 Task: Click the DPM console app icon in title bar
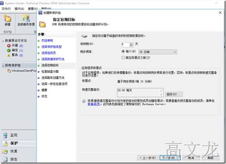pos(2,3)
